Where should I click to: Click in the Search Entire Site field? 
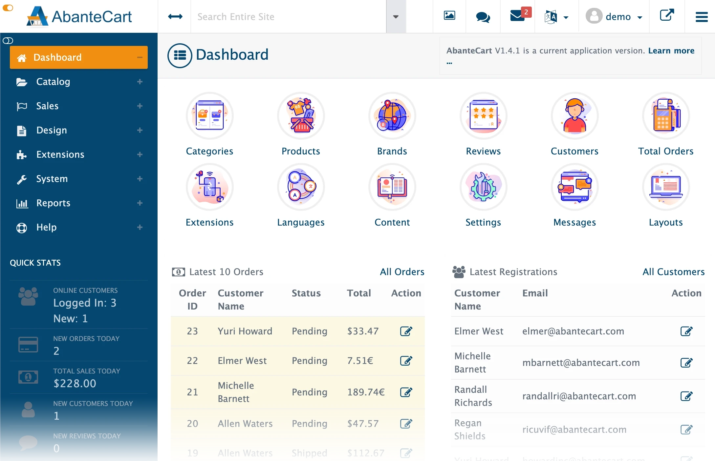pyautogui.click(x=288, y=16)
